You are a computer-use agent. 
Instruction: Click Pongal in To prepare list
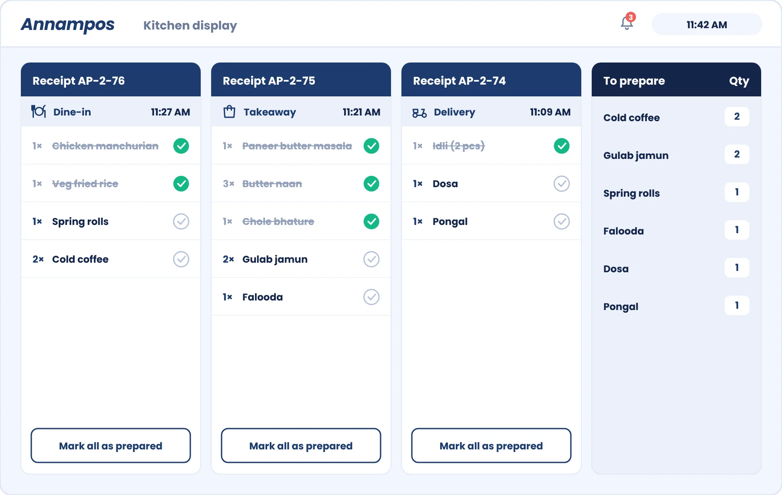pyautogui.click(x=621, y=307)
